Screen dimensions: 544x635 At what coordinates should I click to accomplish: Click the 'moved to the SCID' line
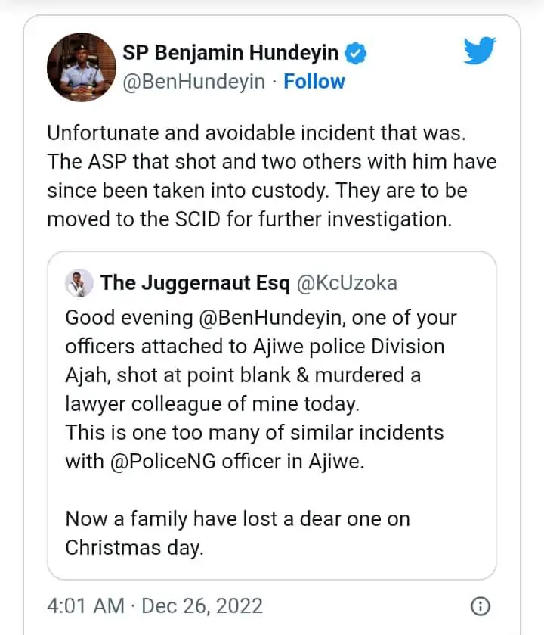click(249, 219)
